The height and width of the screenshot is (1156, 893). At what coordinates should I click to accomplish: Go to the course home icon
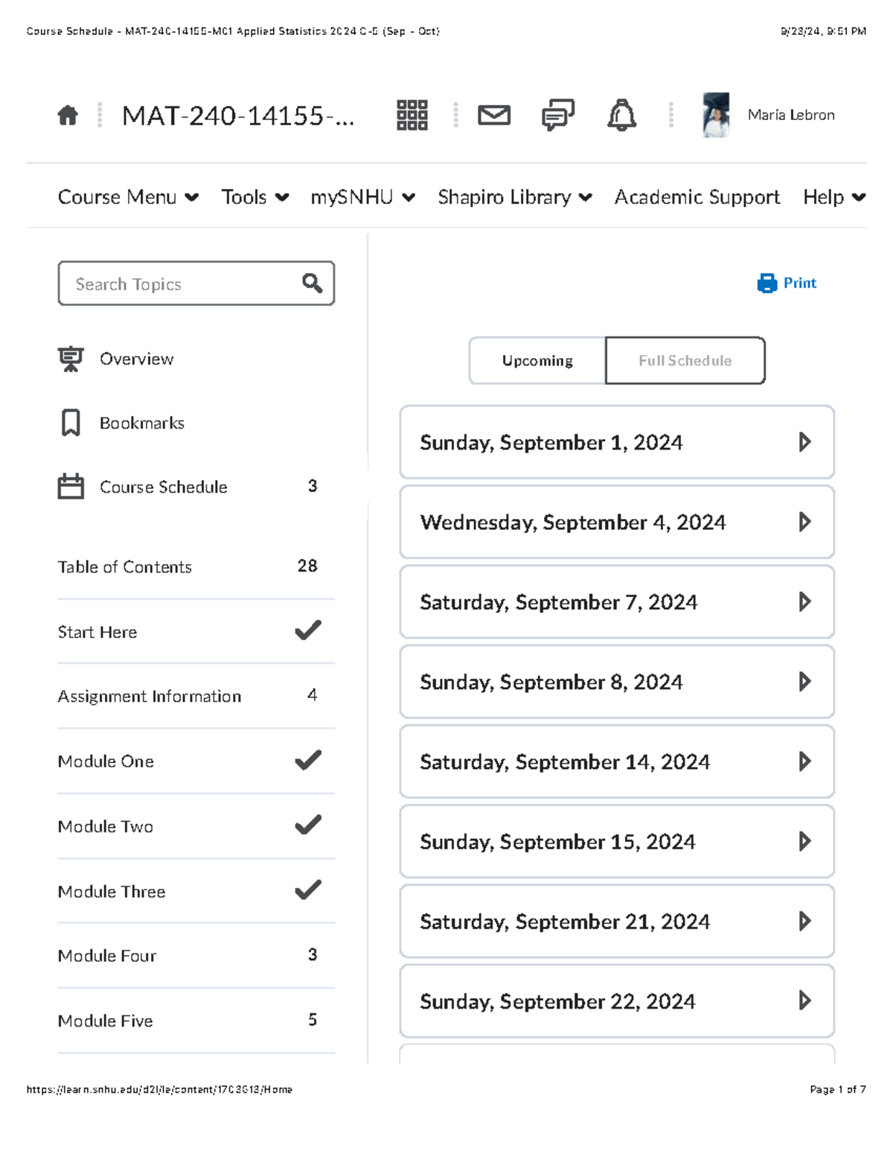click(68, 115)
